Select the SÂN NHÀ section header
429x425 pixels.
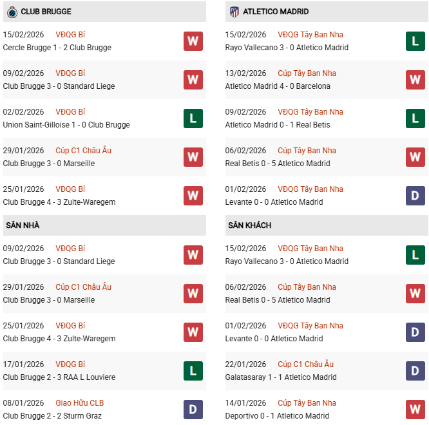pyautogui.click(x=23, y=225)
